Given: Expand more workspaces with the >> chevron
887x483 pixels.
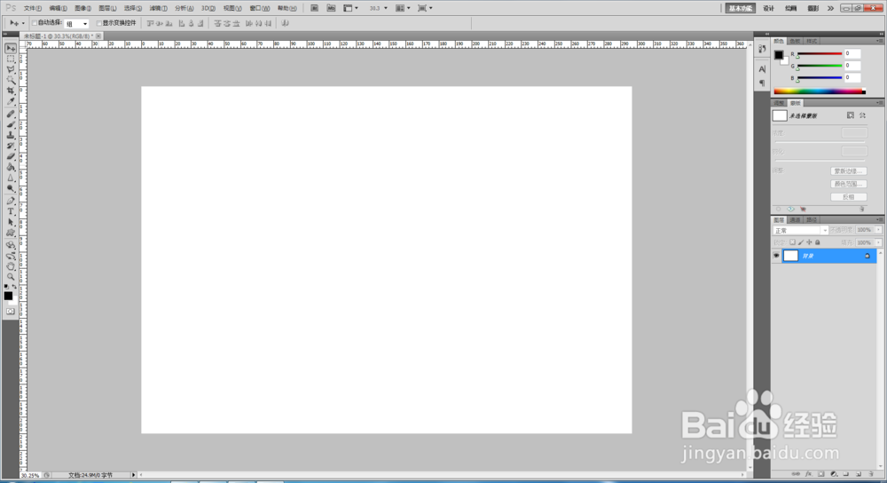Looking at the screenshot, I should tap(830, 9).
